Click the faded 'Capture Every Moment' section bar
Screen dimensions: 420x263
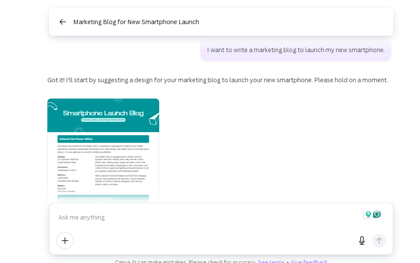pos(103,198)
